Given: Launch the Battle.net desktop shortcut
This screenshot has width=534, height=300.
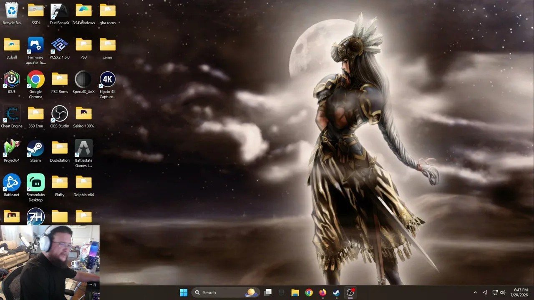Looking at the screenshot, I should (12, 186).
